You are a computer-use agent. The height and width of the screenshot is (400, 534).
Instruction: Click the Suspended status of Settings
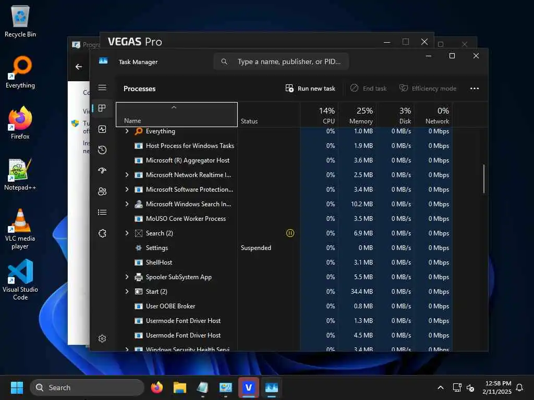pyautogui.click(x=256, y=248)
